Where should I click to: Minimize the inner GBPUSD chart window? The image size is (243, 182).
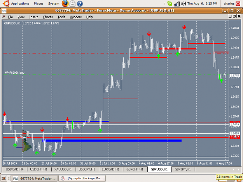(230, 16)
